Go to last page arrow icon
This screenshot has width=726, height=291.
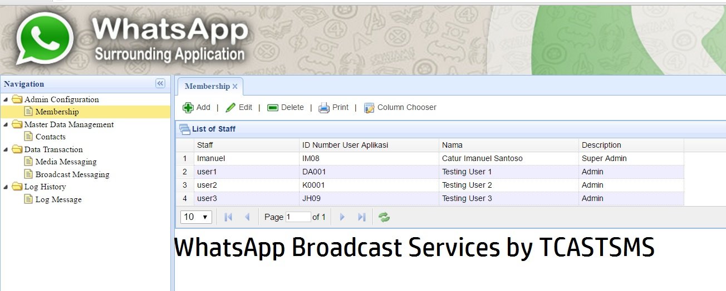361,217
